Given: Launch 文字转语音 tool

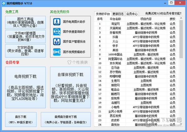Looking at the screenshot, I should click(26, 51).
